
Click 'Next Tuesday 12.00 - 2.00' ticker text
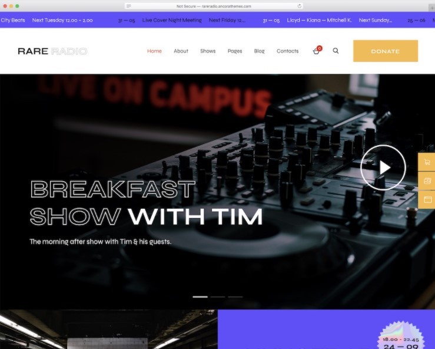point(62,20)
